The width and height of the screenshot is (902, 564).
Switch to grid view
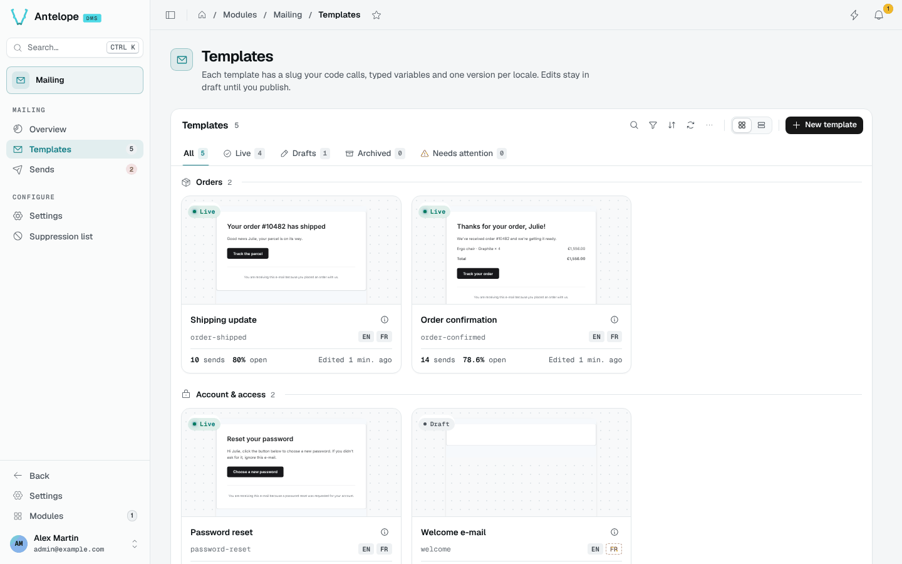point(742,125)
